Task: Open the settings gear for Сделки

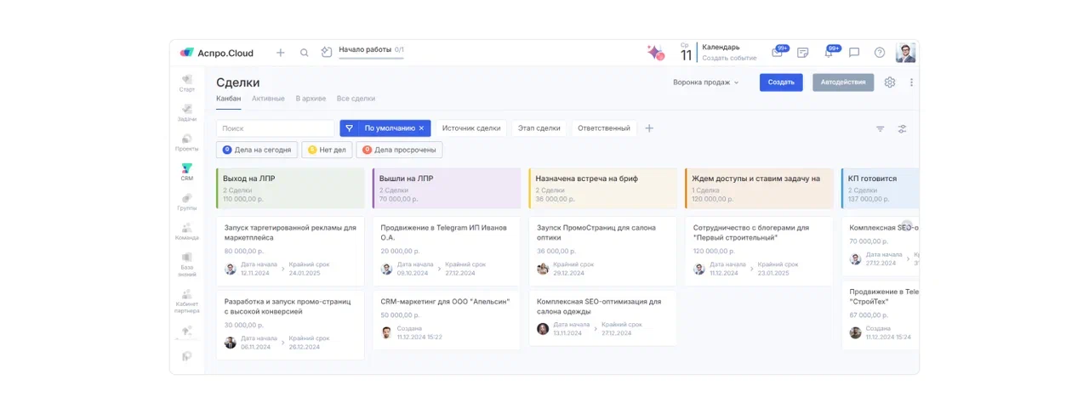Action: click(890, 82)
